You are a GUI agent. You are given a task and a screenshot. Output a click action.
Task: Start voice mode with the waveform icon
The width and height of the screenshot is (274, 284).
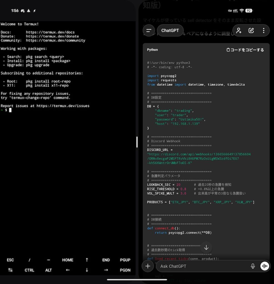pyautogui.click(x=265, y=266)
